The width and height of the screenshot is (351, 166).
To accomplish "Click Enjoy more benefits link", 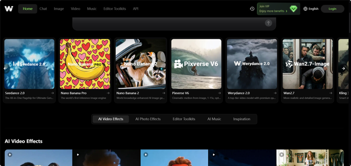I will pyautogui.click(x=273, y=11).
